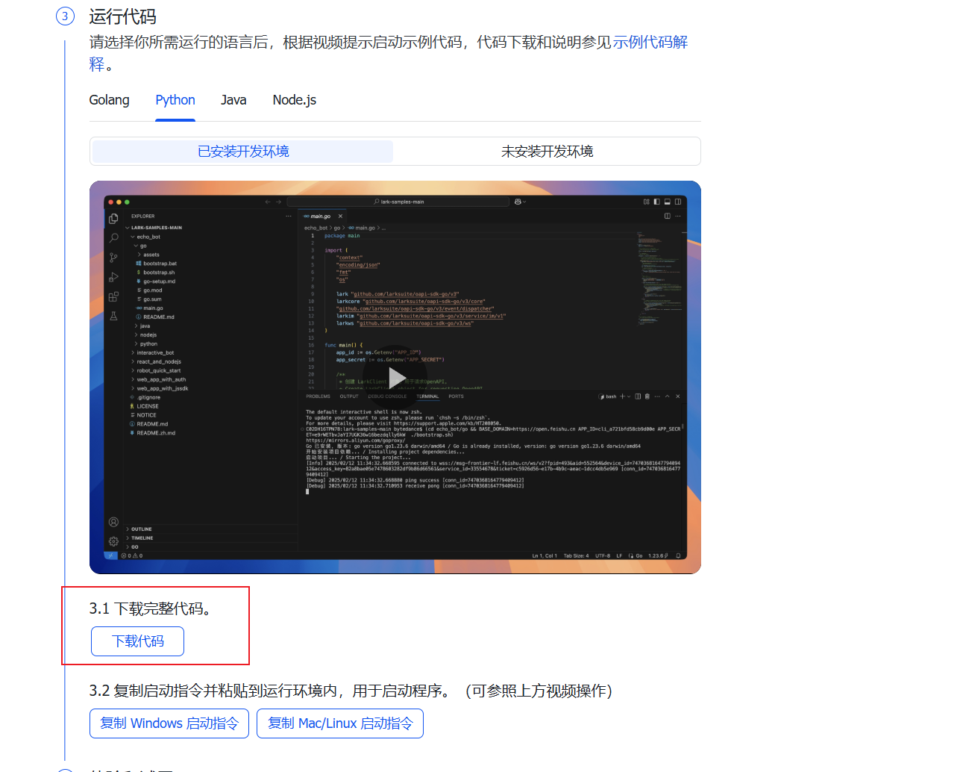The image size is (960, 772).
Task: Click lark-samples-main search box in video
Action: (x=398, y=202)
